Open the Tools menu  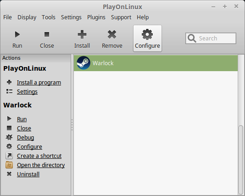(x=49, y=17)
